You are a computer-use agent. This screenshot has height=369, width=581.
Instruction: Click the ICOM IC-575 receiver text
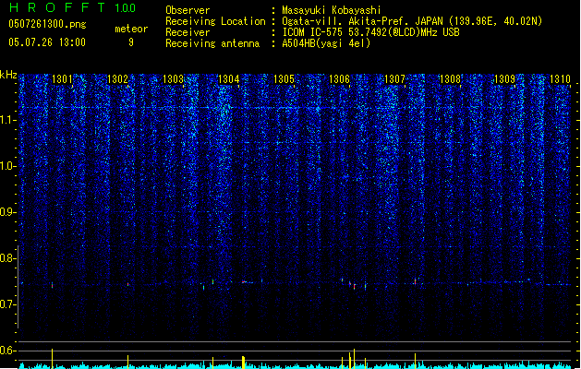(370, 32)
